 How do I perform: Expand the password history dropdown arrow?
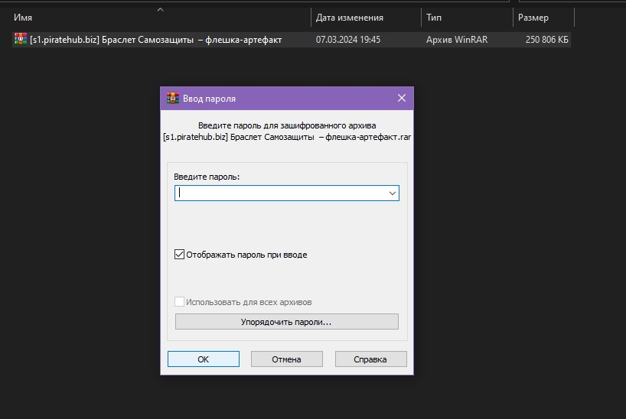[x=393, y=193]
